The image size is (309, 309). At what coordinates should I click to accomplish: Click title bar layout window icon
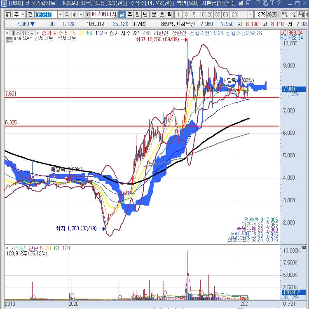(249, 3)
